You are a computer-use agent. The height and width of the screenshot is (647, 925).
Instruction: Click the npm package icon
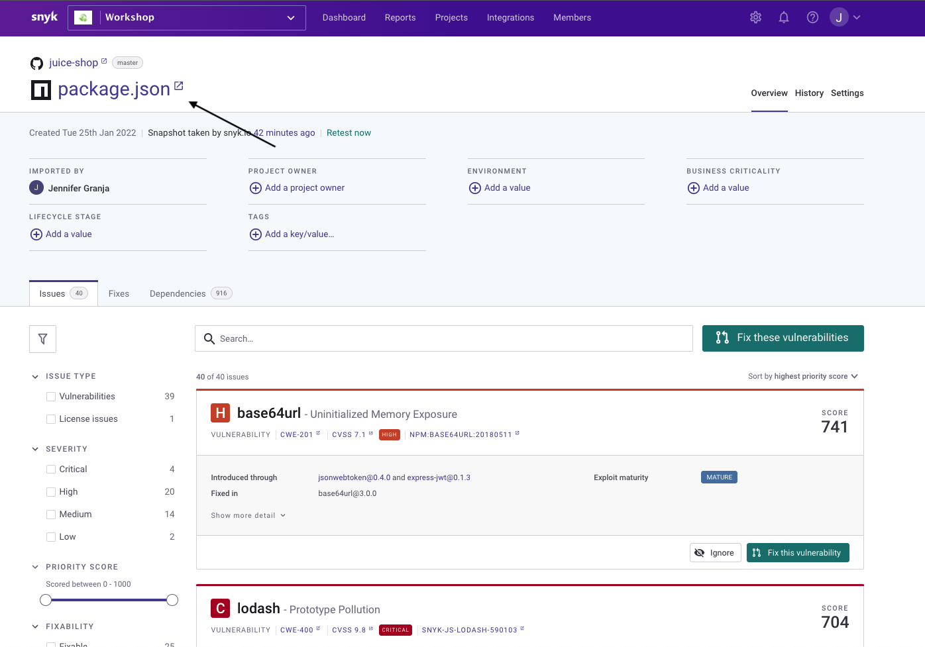(41, 89)
